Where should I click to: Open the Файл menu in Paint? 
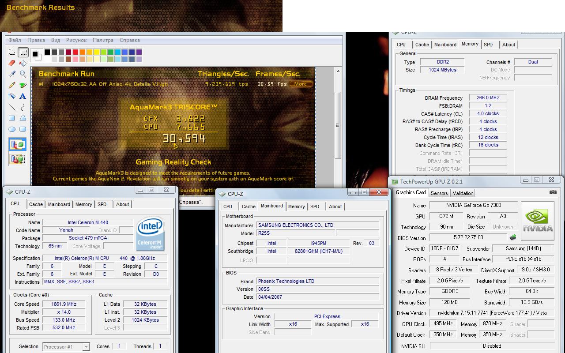[15, 40]
